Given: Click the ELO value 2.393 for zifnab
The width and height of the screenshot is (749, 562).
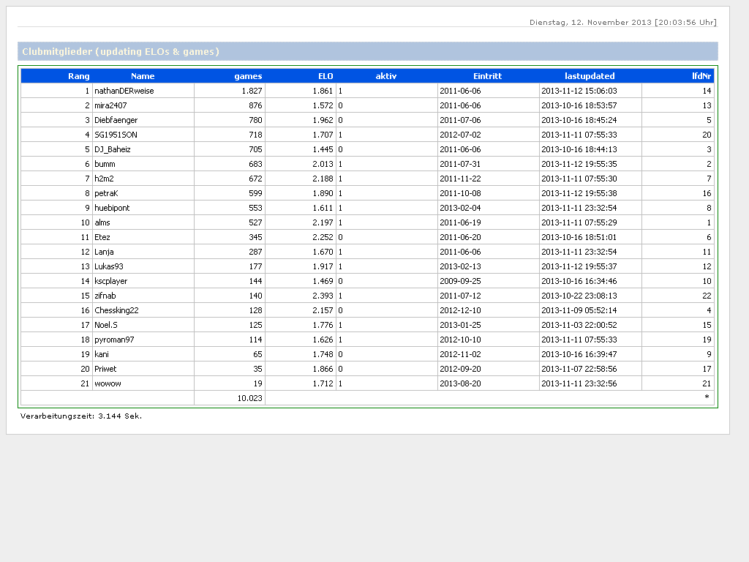Looking at the screenshot, I should [x=323, y=296].
